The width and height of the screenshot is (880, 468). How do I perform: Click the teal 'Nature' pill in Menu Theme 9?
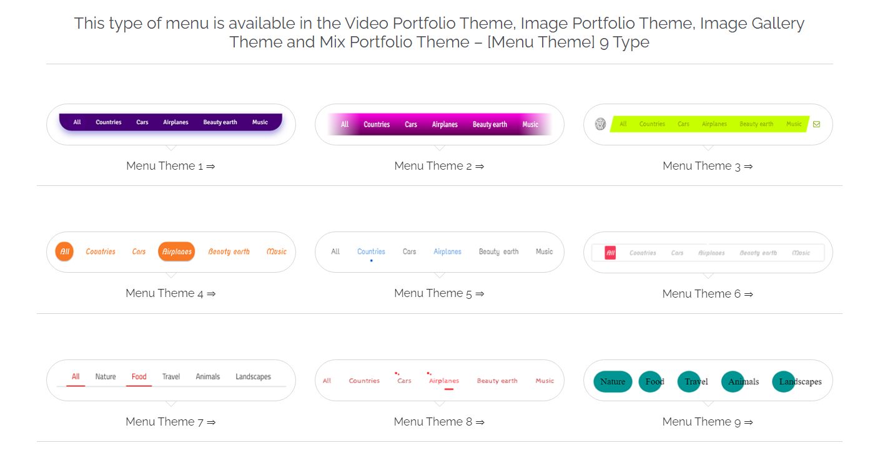(613, 382)
